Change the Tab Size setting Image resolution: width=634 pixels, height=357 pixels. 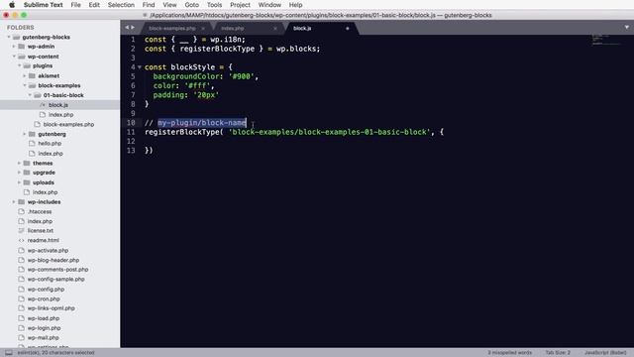click(x=558, y=353)
